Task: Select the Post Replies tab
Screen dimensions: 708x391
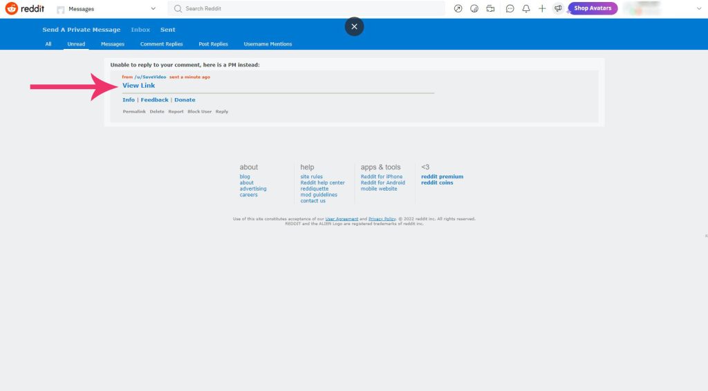Action: [213, 44]
